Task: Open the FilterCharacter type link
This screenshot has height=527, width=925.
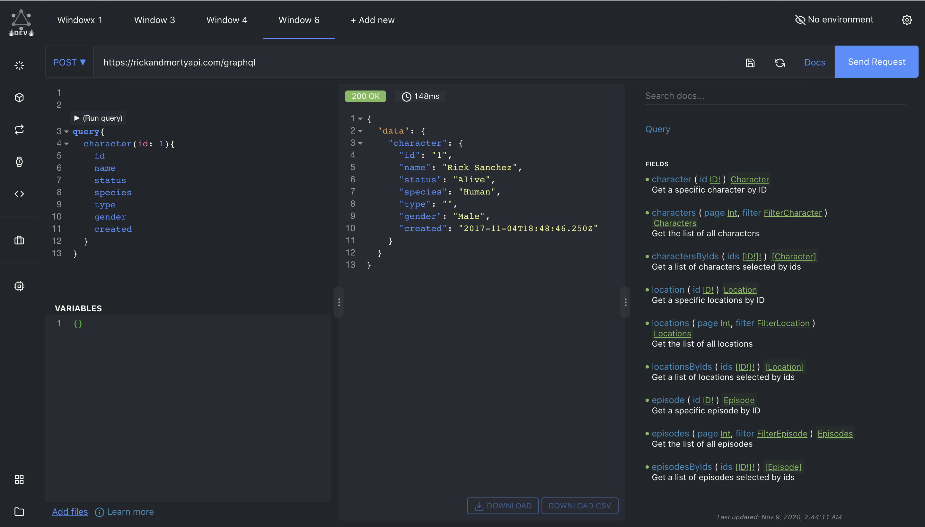Action: (792, 213)
